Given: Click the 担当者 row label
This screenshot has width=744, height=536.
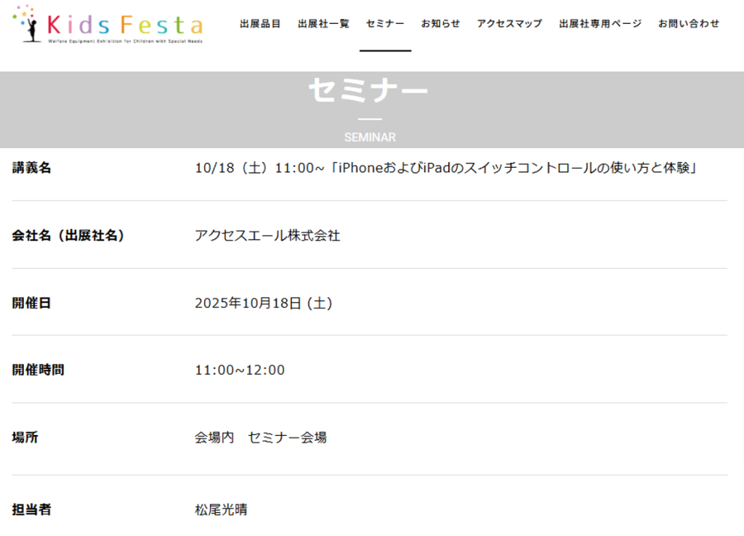Looking at the screenshot, I should [32, 510].
